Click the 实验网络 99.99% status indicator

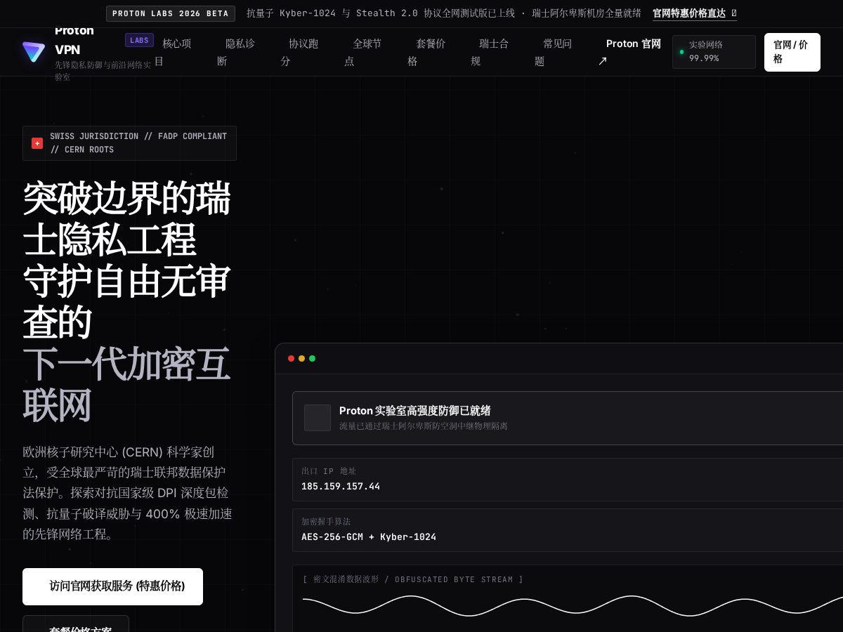coord(714,52)
